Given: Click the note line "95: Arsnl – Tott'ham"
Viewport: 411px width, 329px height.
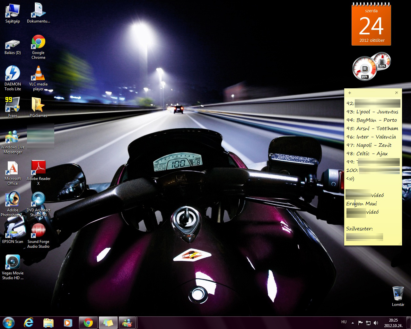Looking at the screenshot, I should pyautogui.click(x=372, y=129).
